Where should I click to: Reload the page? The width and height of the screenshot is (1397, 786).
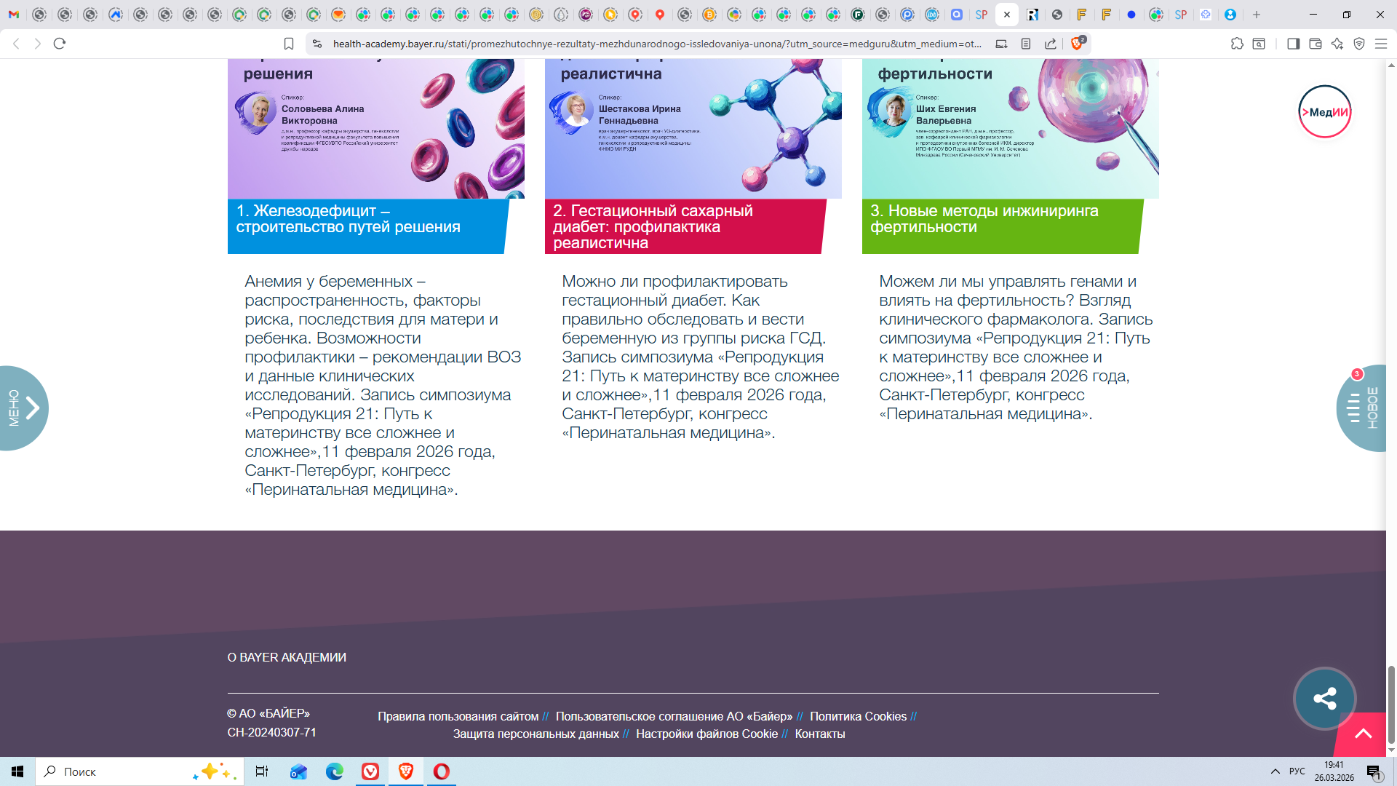(x=60, y=44)
